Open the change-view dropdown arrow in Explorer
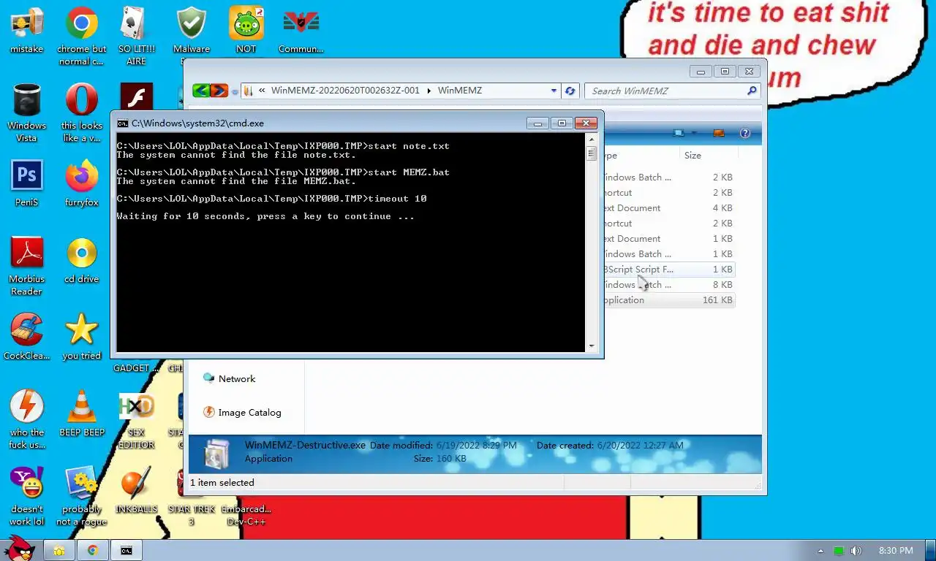Image resolution: width=936 pixels, height=561 pixels. 693,133
